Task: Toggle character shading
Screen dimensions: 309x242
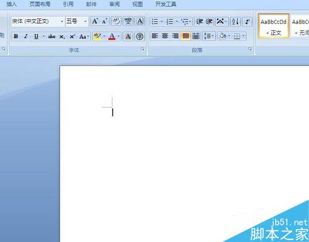Action: pos(128,36)
